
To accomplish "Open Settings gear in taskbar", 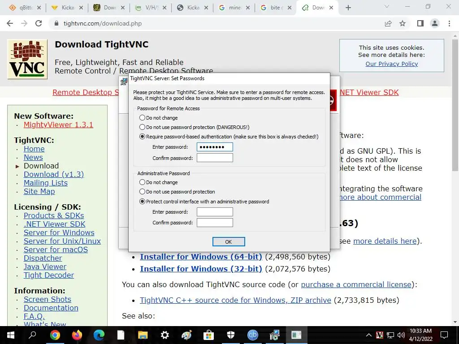I will tap(165, 335).
